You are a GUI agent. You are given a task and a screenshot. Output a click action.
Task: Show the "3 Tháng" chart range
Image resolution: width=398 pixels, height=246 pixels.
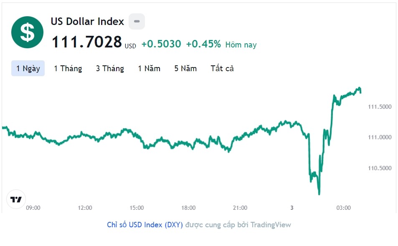click(110, 68)
